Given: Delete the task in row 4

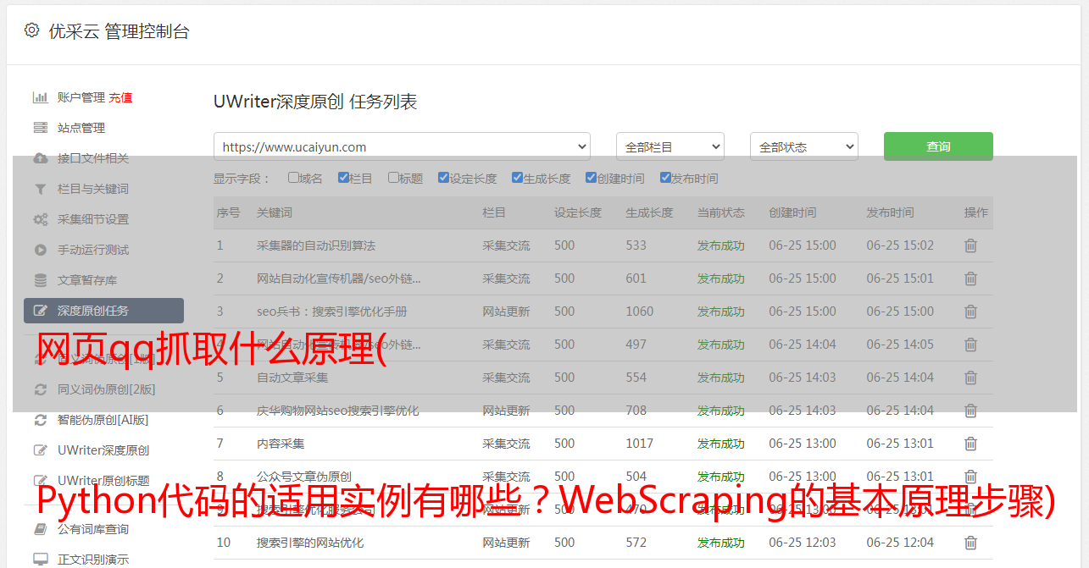Looking at the screenshot, I should click(x=970, y=345).
